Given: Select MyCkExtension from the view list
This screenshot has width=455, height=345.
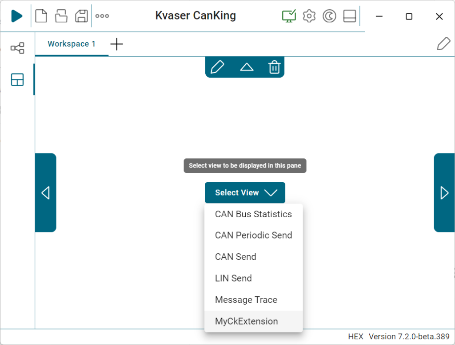Looking at the screenshot, I should click(247, 321).
